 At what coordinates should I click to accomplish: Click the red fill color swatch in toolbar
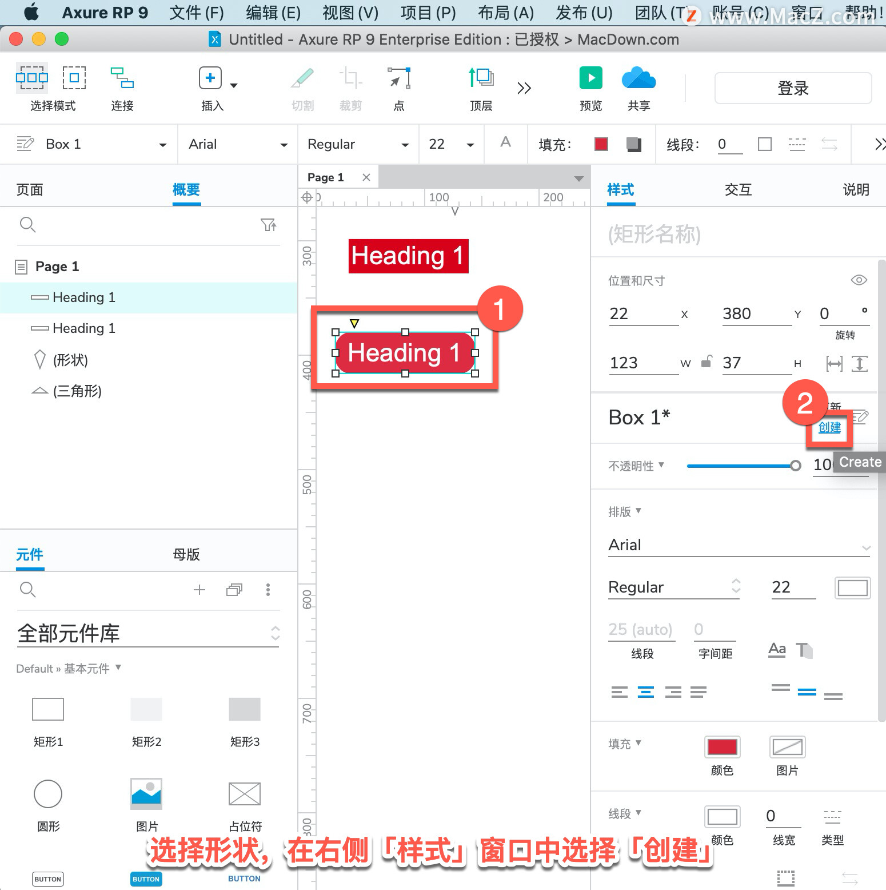[x=601, y=144]
